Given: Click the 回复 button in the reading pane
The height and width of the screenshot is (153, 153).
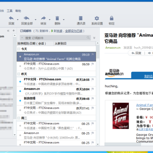Looking at the screenshot, I should [136, 53].
